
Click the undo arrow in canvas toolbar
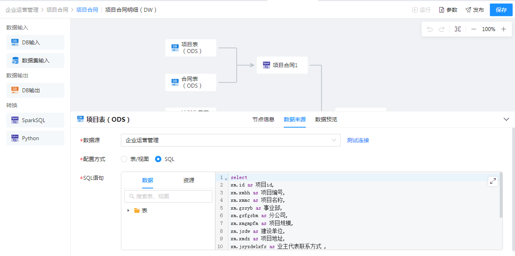(x=430, y=29)
